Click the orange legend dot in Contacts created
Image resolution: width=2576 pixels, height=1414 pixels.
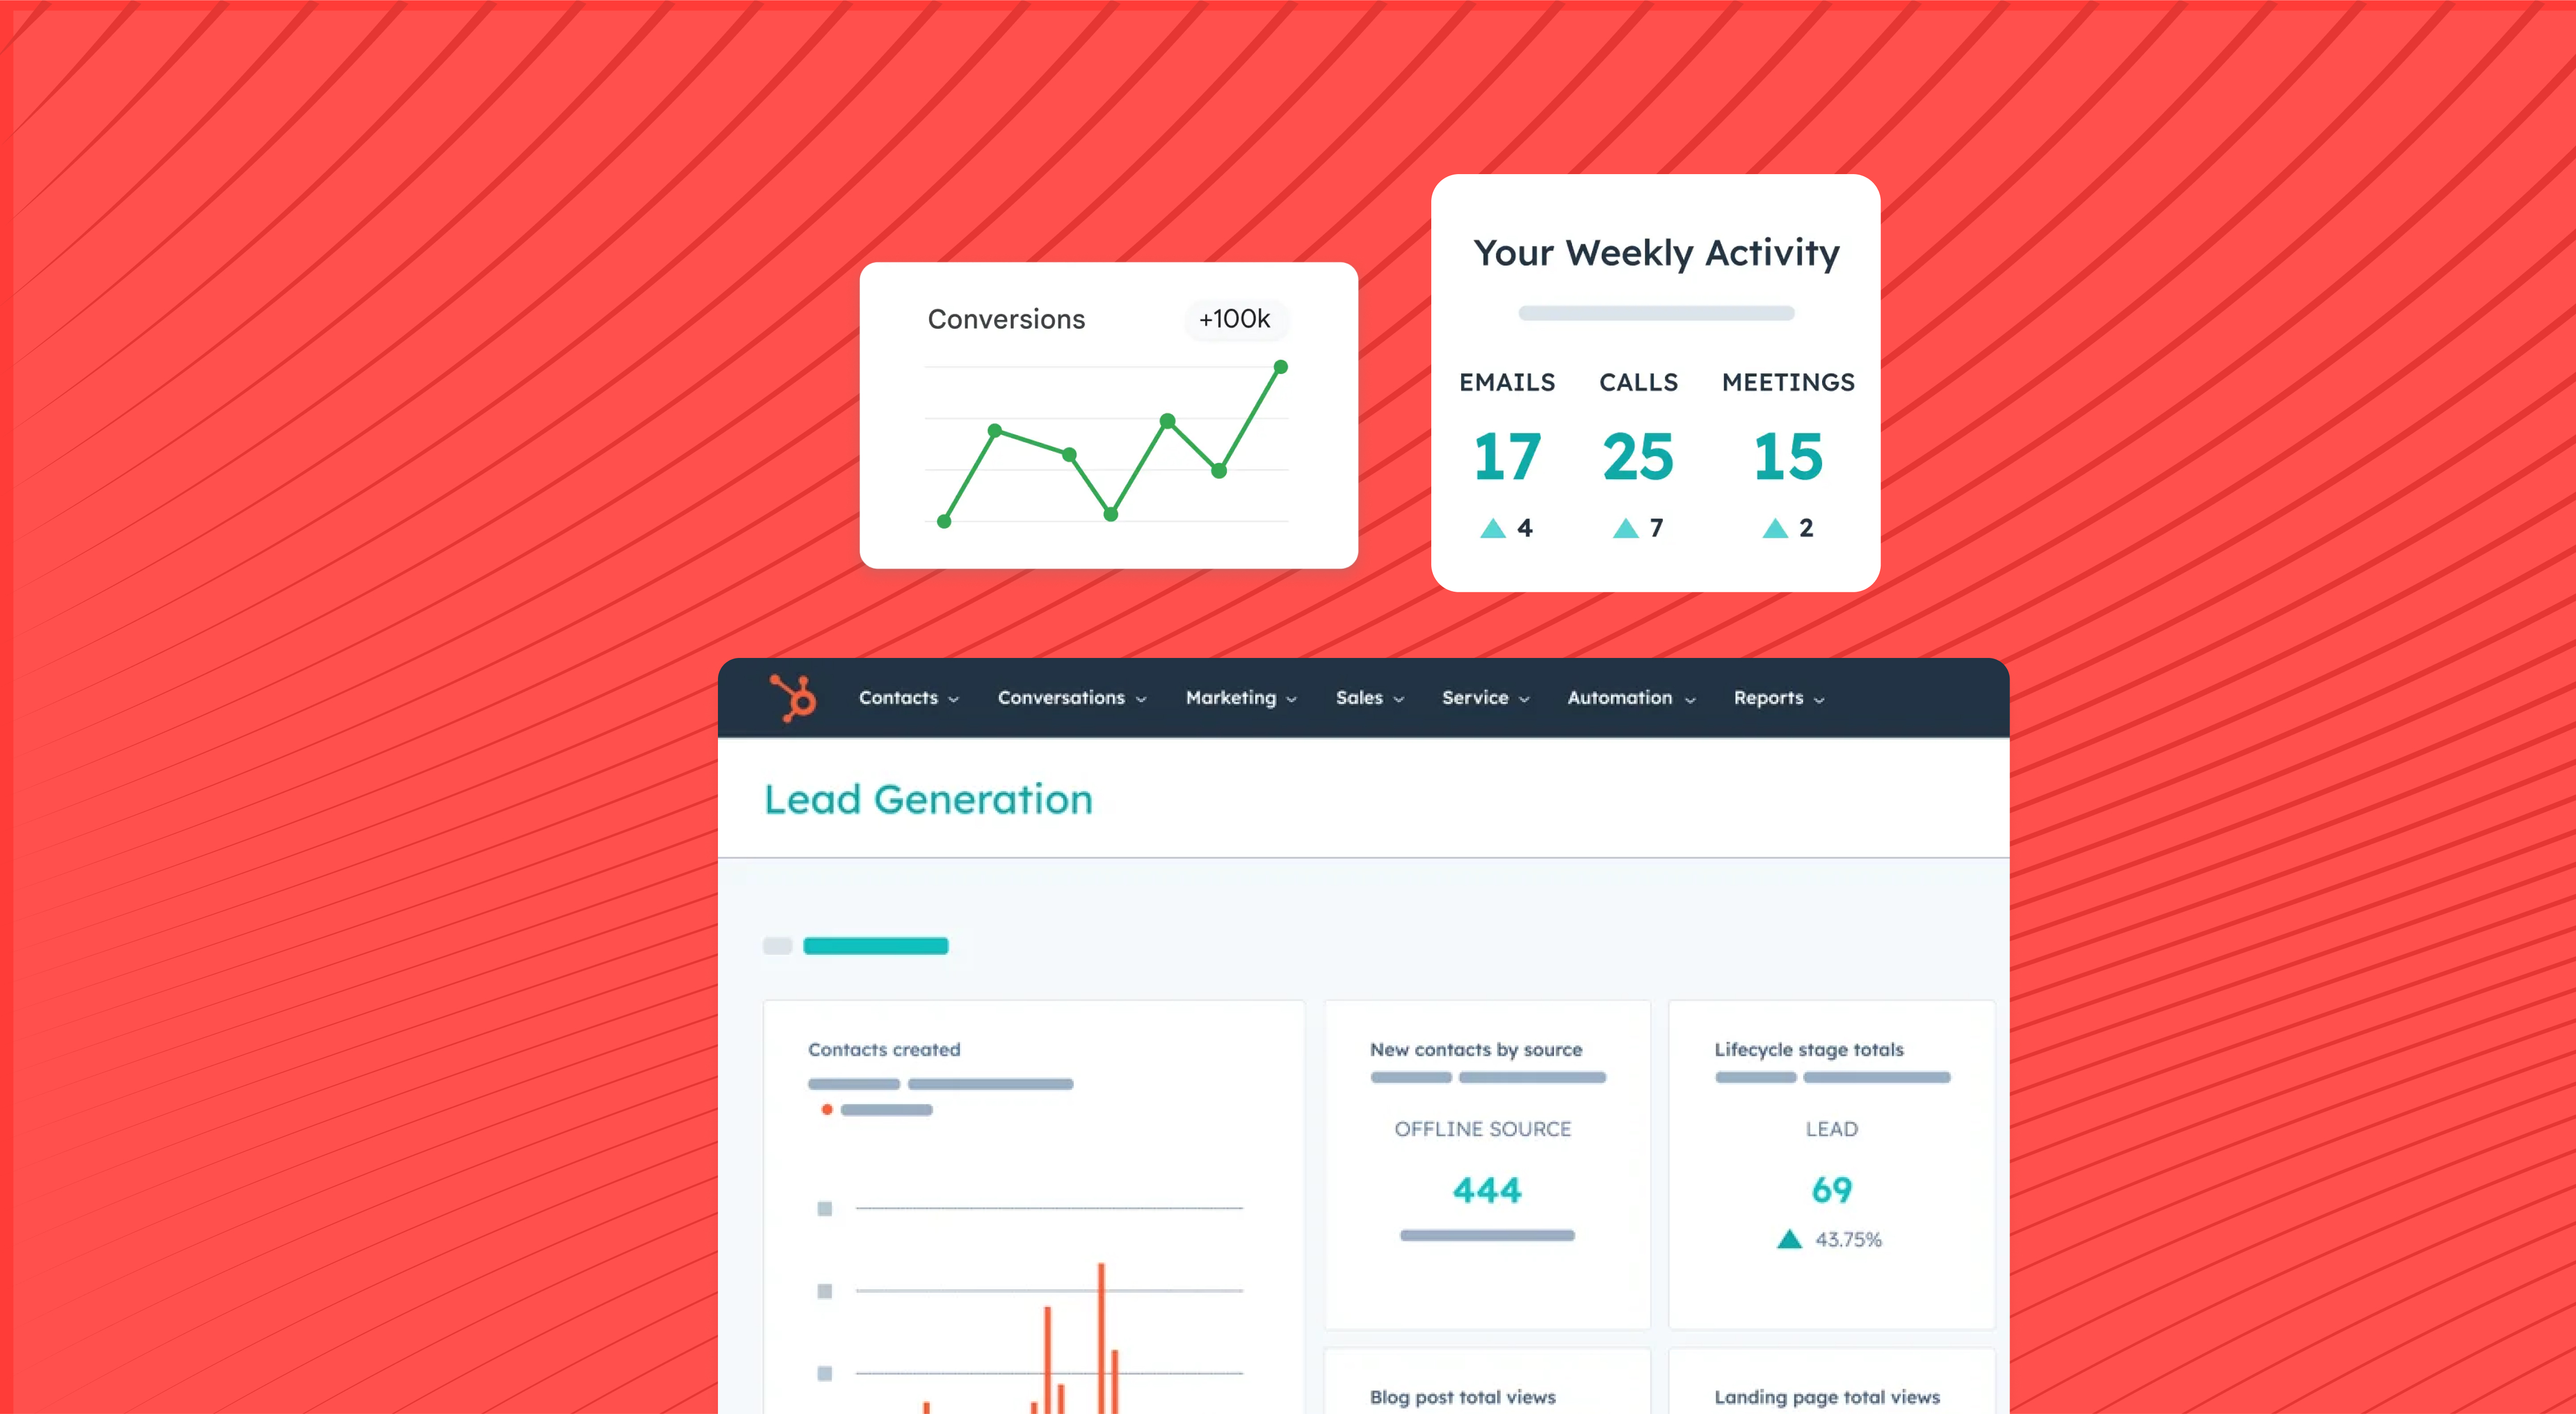tap(826, 1109)
